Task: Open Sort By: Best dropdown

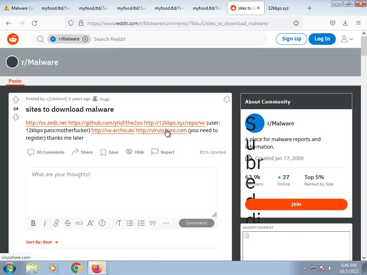Action: pos(42,242)
